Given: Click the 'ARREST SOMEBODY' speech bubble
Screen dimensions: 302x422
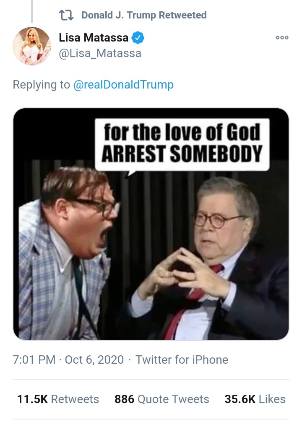Looking at the screenshot, I should click(182, 145).
